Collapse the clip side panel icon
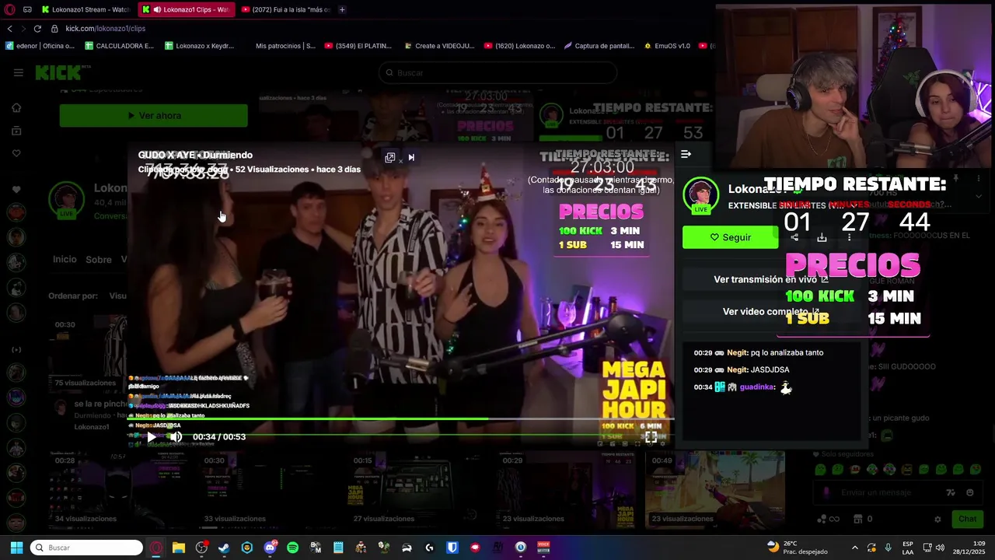 pos(686,154)
